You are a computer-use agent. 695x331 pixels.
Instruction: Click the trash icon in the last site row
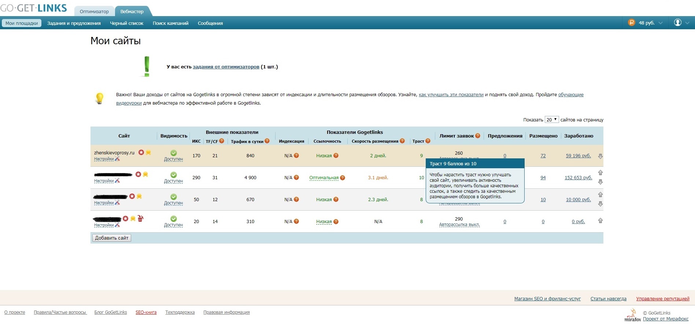140,218
